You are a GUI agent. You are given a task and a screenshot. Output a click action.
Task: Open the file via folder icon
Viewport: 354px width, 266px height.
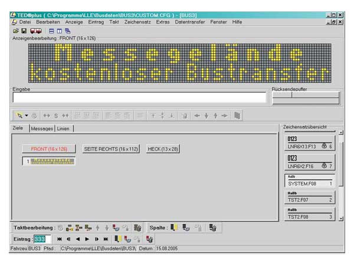[15, 31]
